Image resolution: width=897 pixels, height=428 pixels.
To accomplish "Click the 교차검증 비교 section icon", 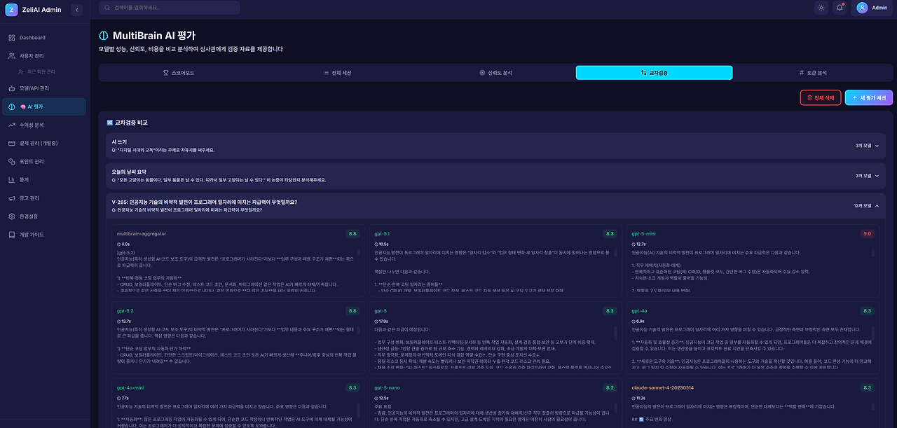I will coord(109,123).
